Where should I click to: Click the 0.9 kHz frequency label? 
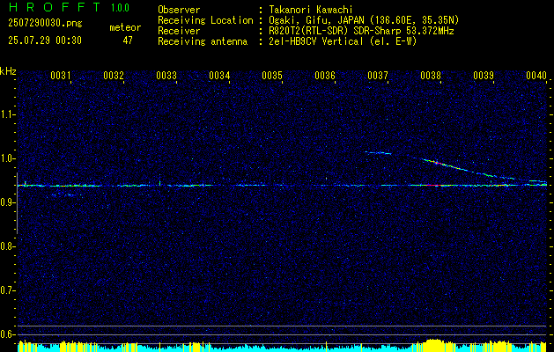[7, 202]
